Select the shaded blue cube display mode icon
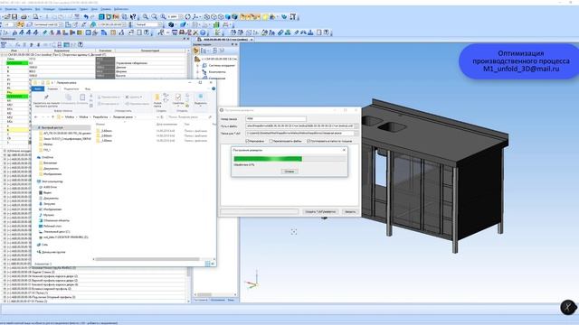The width and height of the screenshot is (579, 325). 228,17
